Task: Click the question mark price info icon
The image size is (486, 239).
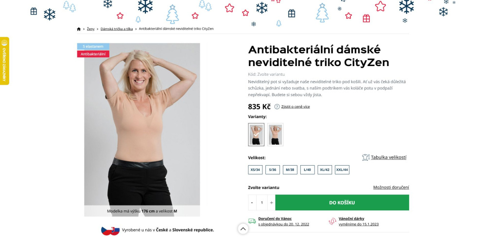Action: 277,107
